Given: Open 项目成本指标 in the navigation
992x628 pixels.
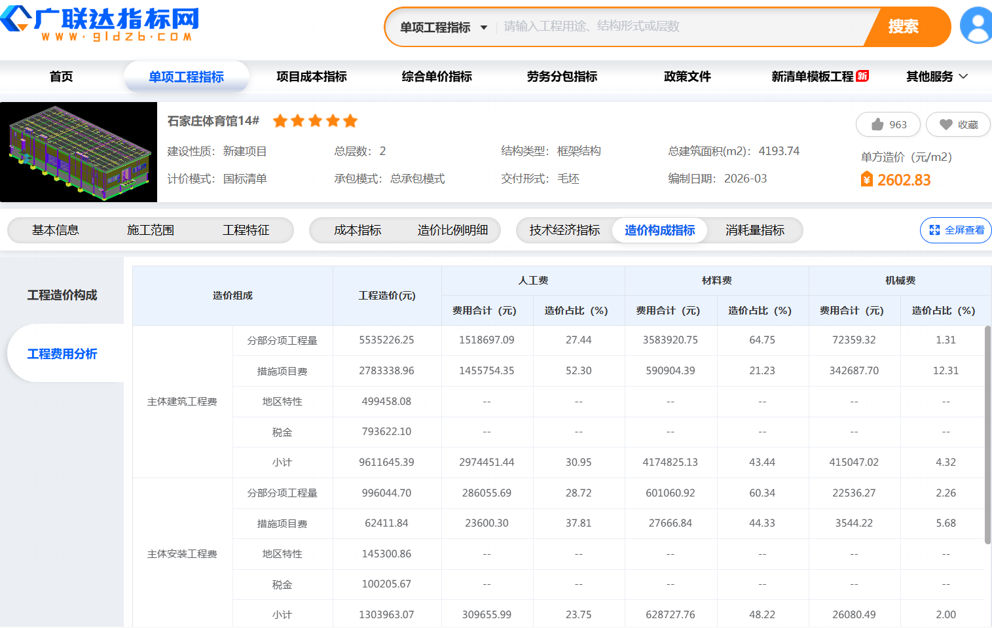Looking at the screenshot, I should click(312, 77).
